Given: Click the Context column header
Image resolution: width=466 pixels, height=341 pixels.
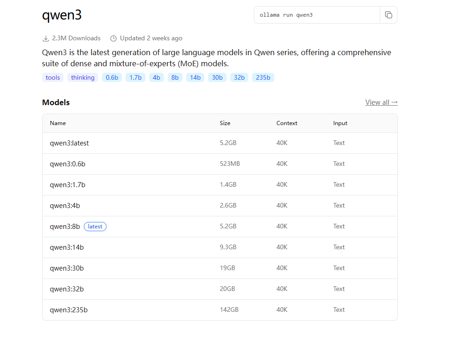Looking at the screenshot, I should (287, 123).
